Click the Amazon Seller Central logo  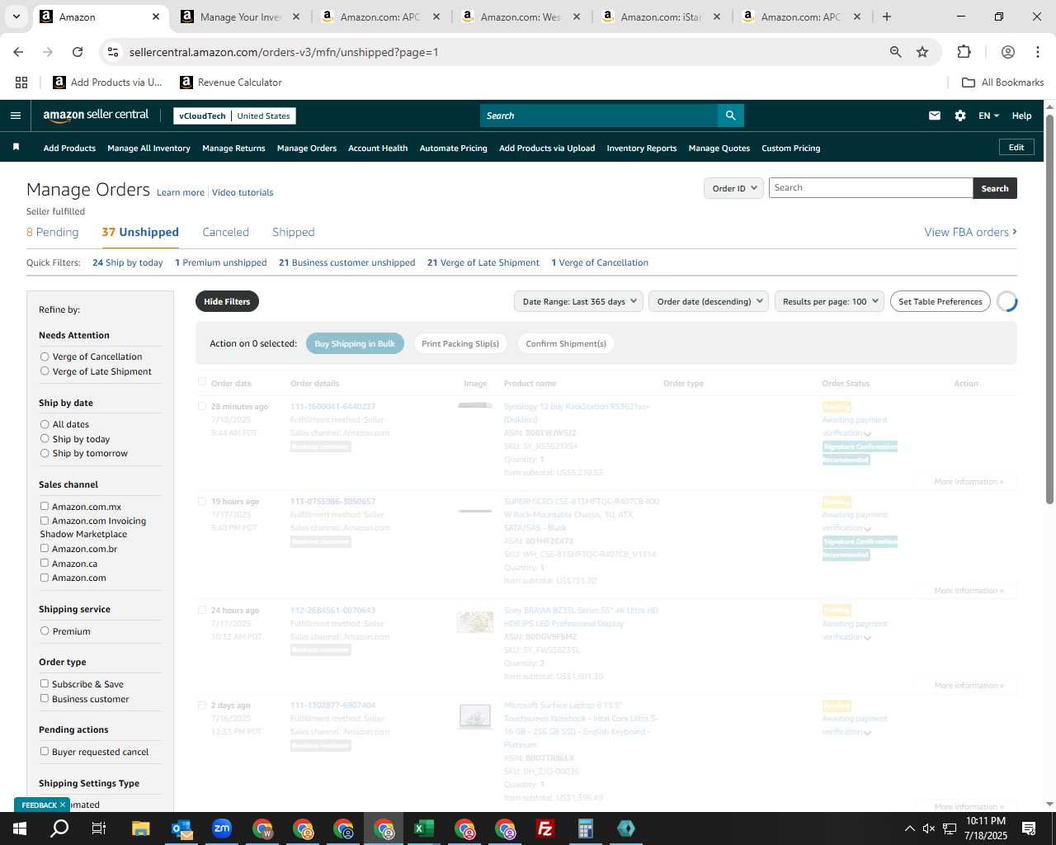(x=96, y=116)
